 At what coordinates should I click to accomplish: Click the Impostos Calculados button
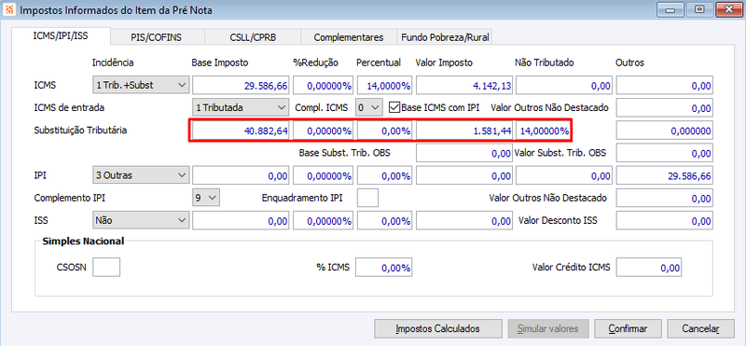click(437, 328)
